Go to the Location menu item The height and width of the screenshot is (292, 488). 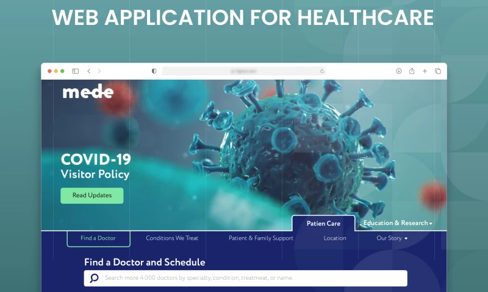click(335, 238)
